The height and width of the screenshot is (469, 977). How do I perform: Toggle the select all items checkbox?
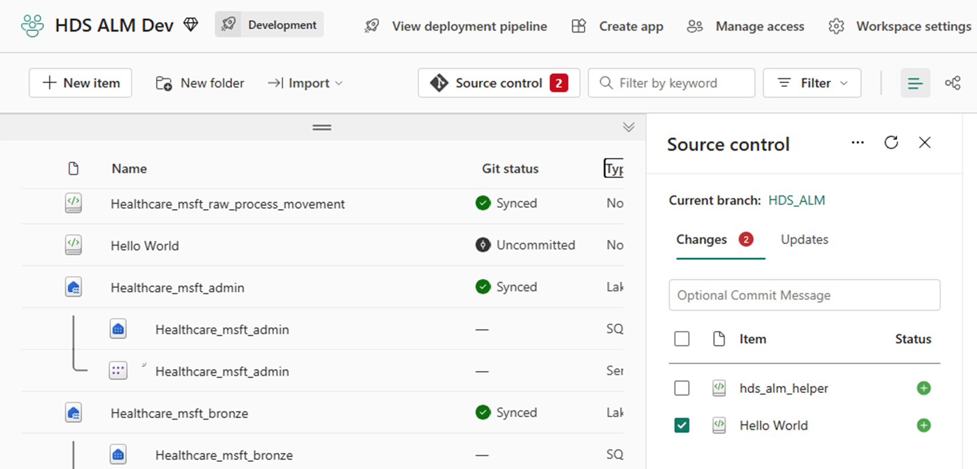point(682,339)
